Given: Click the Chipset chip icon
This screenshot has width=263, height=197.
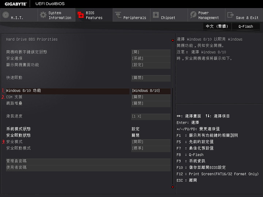Looking at the screenshot, I should pos(156,15).
